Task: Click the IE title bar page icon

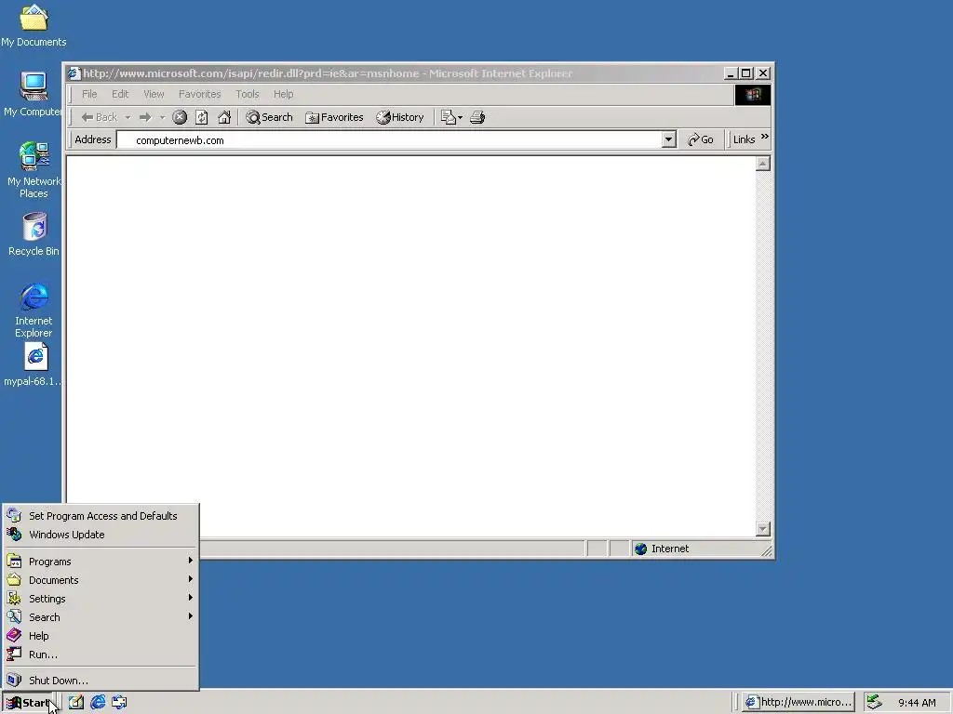Action: pos(74,73)
